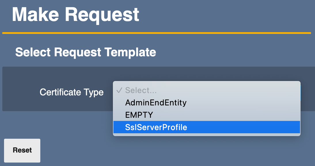Pick the highlighted SslServerProfile option
The image size is (315, 166).
(156, 127)
